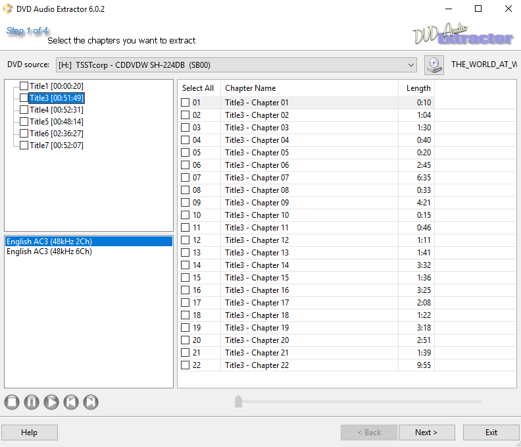The image size is (521, 447).
Task: Tick the chapter 10 checkbox
Action: [185, 215]
